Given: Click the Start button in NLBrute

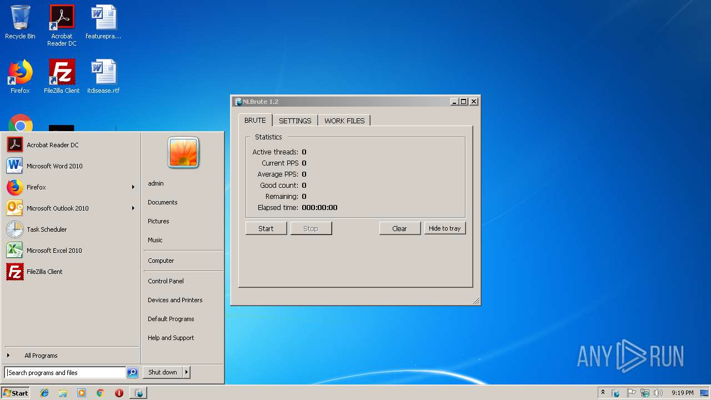Looking at the screenshot, I should click(266, 228).
